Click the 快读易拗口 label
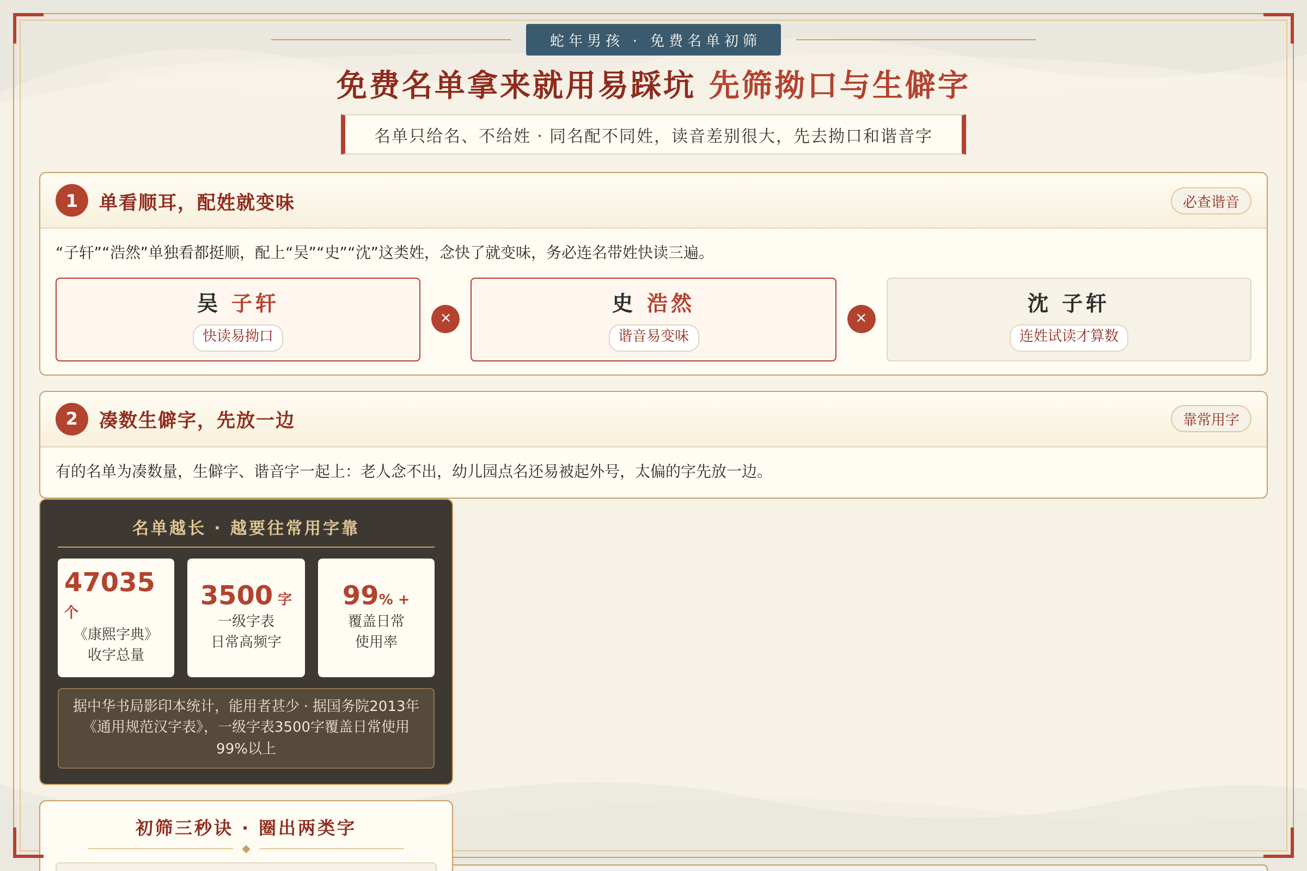 pyautogui.click(x=238, y=337)
